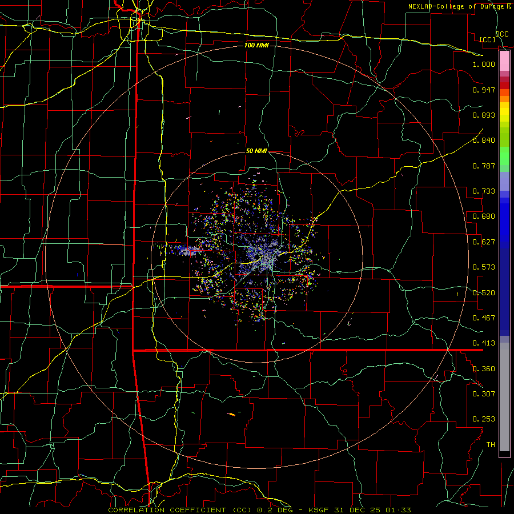Viewport: 514px width, 514px height.
Task: Click the 0.360 legend value
Action: coord(484,369)
